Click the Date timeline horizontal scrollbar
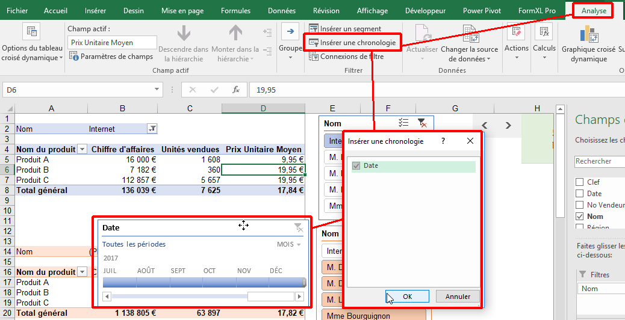Viewport: 625px width, 320px height. (181, 297)
